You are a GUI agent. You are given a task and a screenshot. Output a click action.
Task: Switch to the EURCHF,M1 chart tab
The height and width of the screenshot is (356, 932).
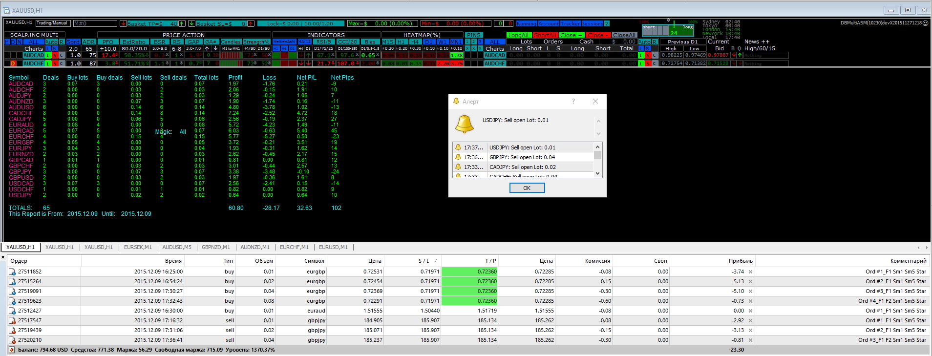[294, 247]
